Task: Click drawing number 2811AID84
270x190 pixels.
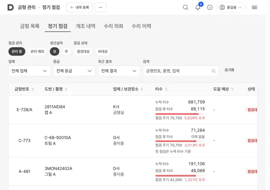Action: pos(55,107)
